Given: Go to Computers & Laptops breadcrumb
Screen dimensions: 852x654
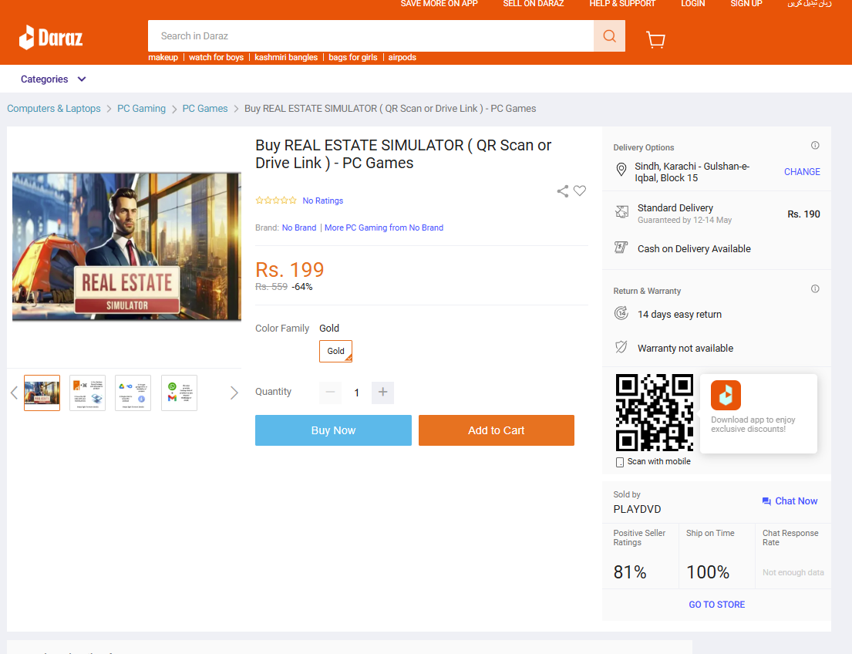Looking at the screenshot, I should click(x=54, y=109).
